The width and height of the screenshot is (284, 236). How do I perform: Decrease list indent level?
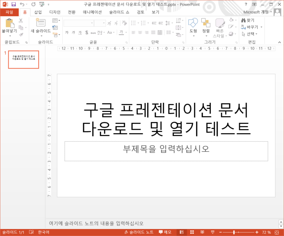point(154,23)
